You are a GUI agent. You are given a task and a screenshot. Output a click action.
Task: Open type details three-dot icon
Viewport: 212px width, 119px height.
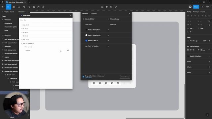209,50
